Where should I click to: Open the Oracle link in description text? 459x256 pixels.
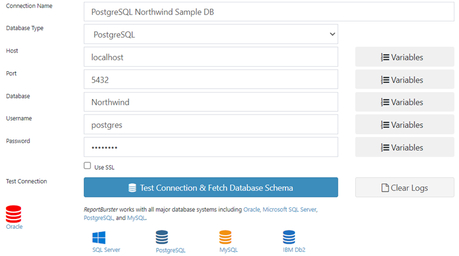click(252, 209)
